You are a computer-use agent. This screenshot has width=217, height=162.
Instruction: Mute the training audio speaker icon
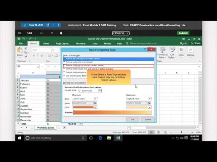[61, 33]
